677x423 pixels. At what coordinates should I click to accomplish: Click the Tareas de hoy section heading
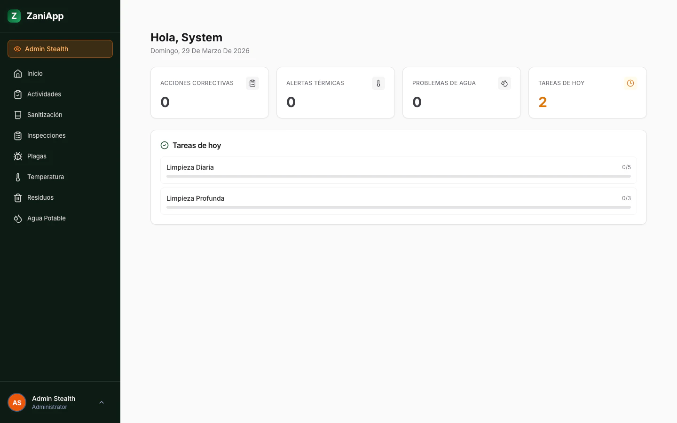coord(197,145)
